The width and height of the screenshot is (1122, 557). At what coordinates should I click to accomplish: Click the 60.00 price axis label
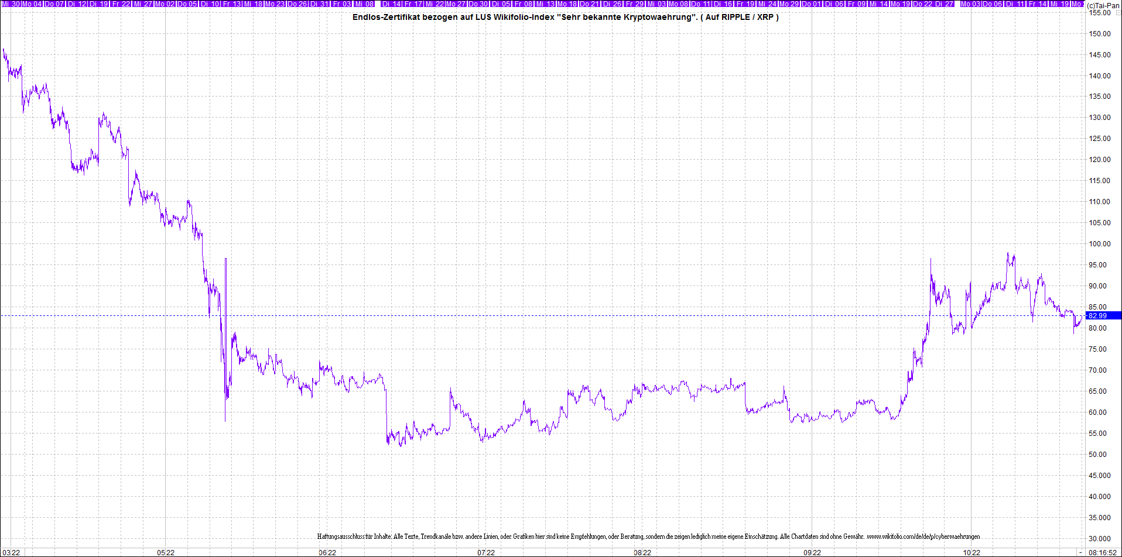coord(1098,412)
